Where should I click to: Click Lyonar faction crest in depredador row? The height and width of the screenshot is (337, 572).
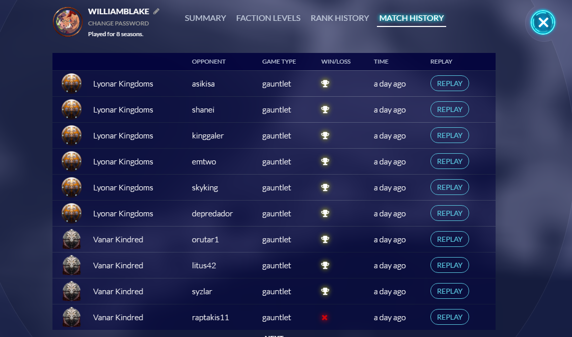71,213
